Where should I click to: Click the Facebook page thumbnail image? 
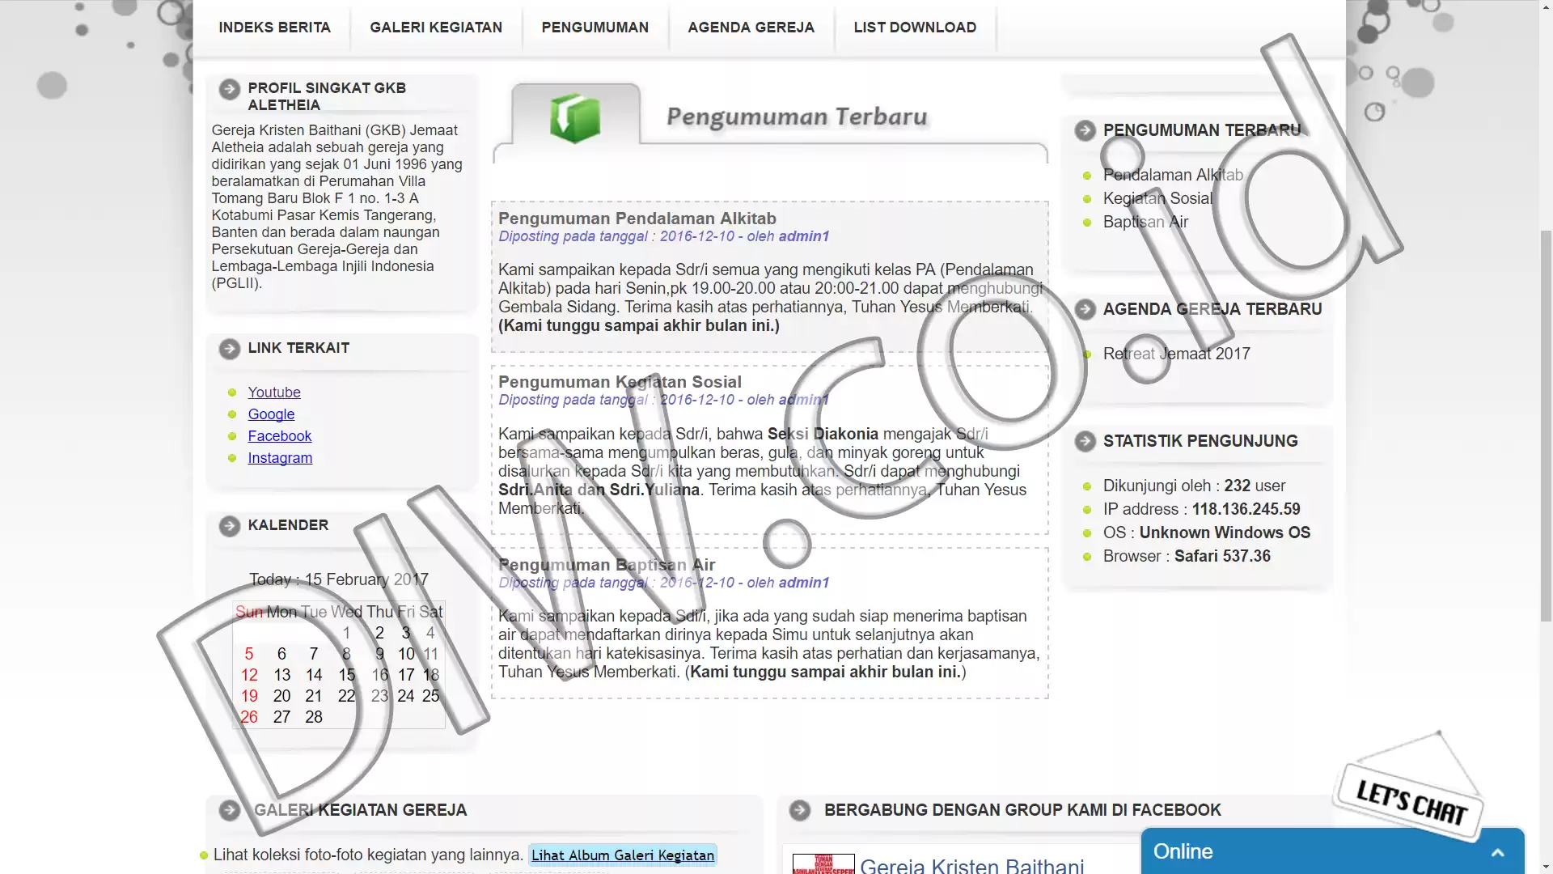click(x=823, y=864)
